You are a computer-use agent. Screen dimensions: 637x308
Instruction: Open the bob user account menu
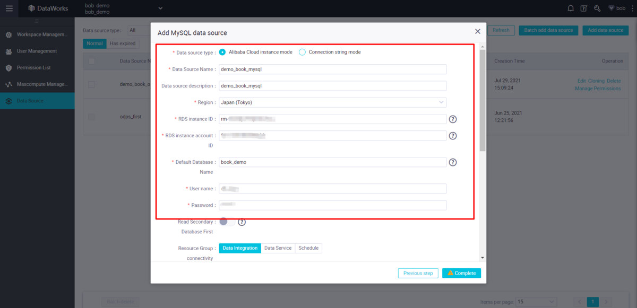617,8
